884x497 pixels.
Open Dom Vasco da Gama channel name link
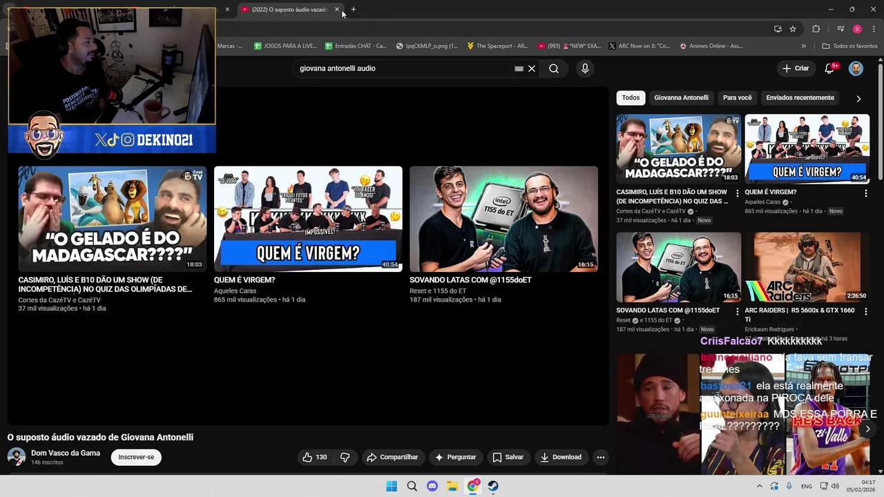tap(66, 454)
